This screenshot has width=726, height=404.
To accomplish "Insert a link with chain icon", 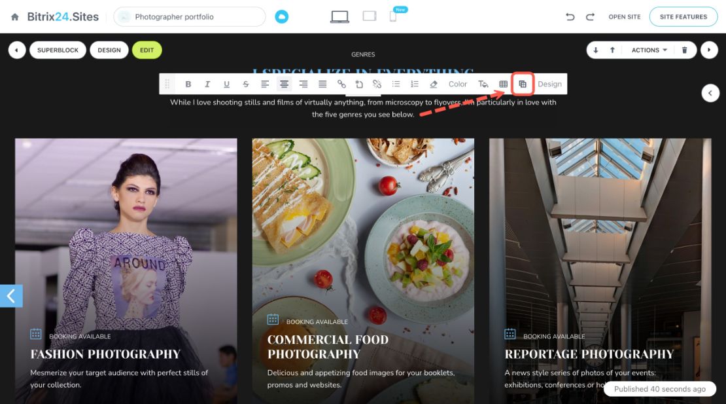I will click(341, 84).
